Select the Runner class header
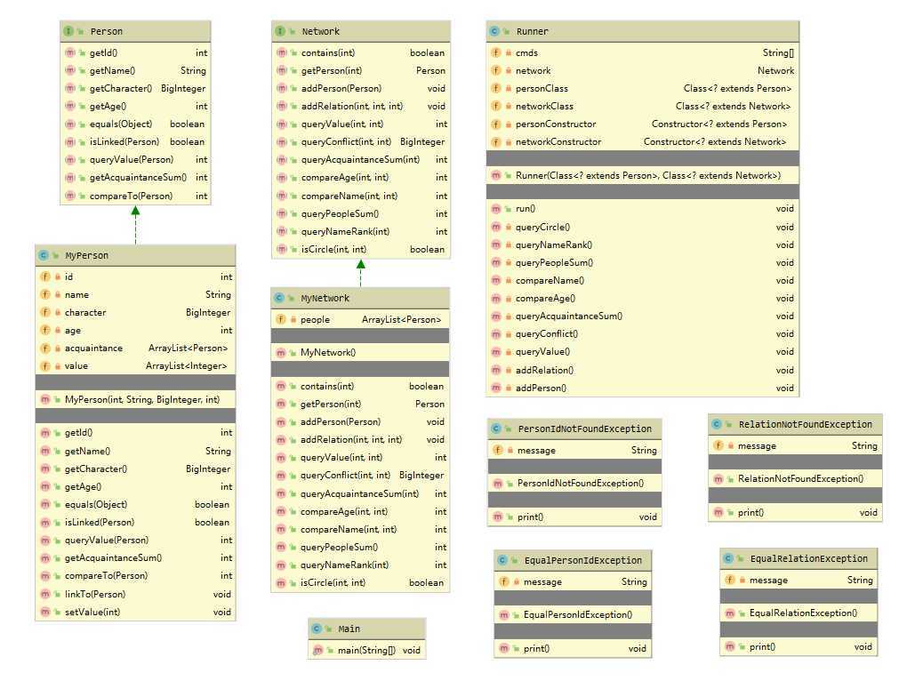Image resolution: width=915 pixels, height=681 pixels. point(643,31)
